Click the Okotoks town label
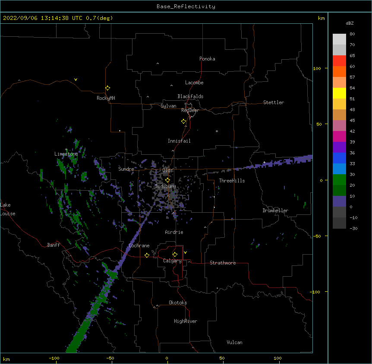 [x=178, y=303]
